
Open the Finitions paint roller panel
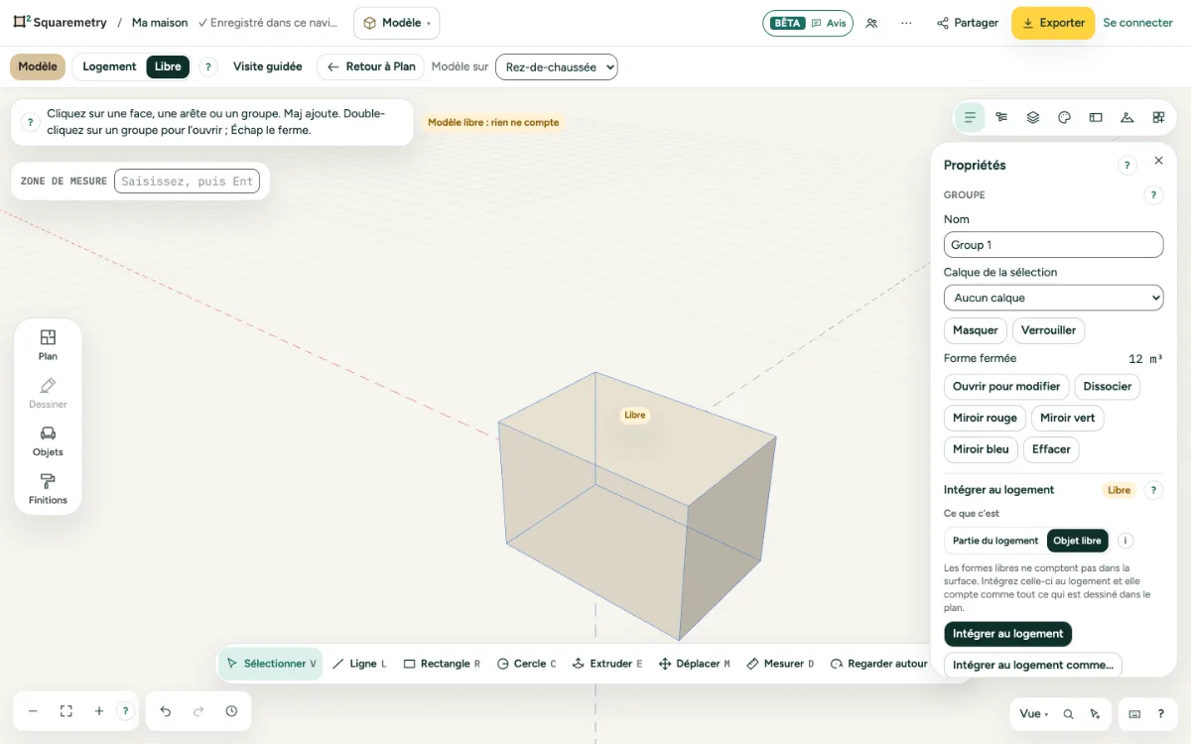point(48,489)
